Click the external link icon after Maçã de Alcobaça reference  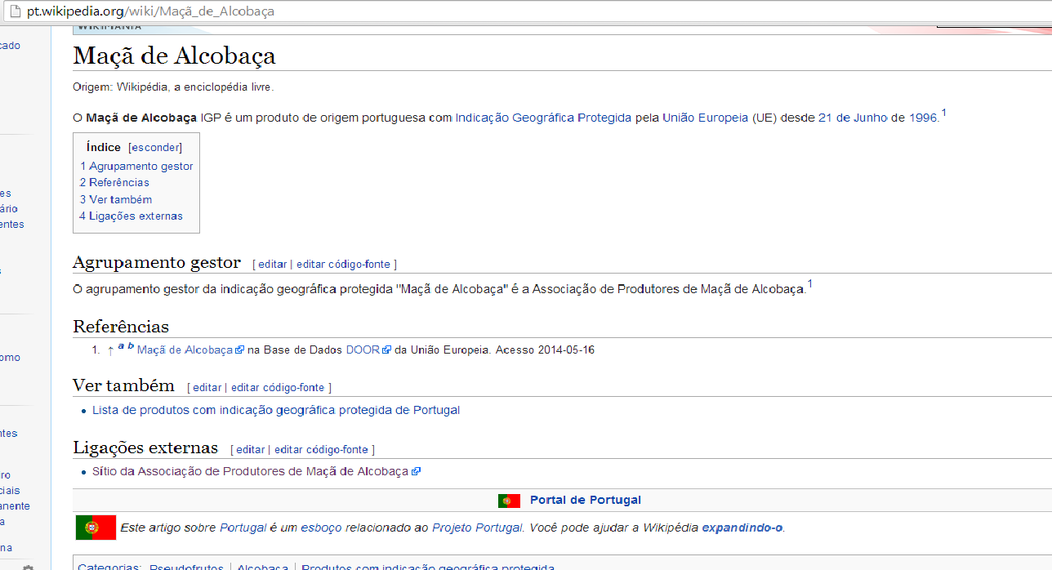239,350
